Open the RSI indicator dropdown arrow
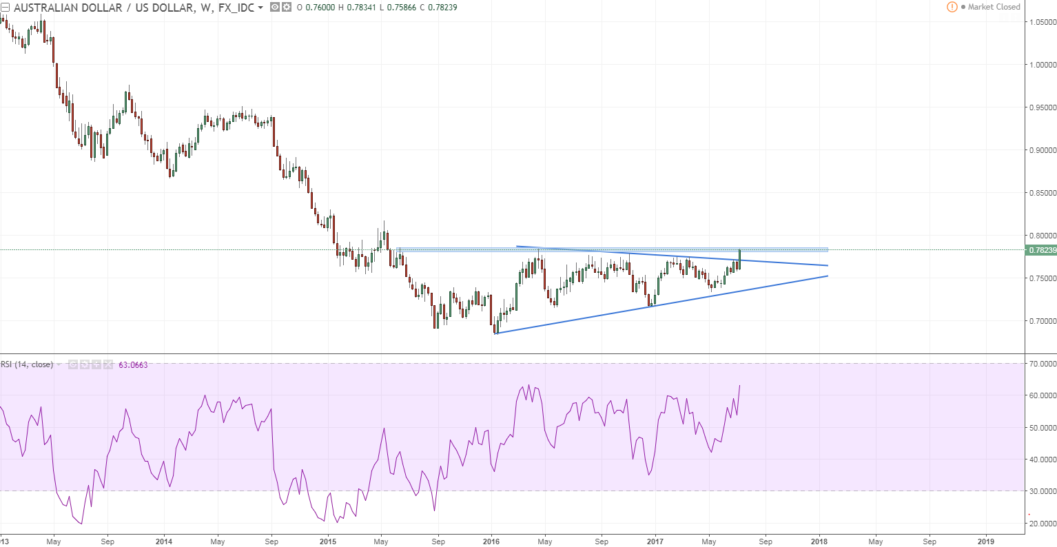This screenshot has height=547, width=1057. coord(59,365)
